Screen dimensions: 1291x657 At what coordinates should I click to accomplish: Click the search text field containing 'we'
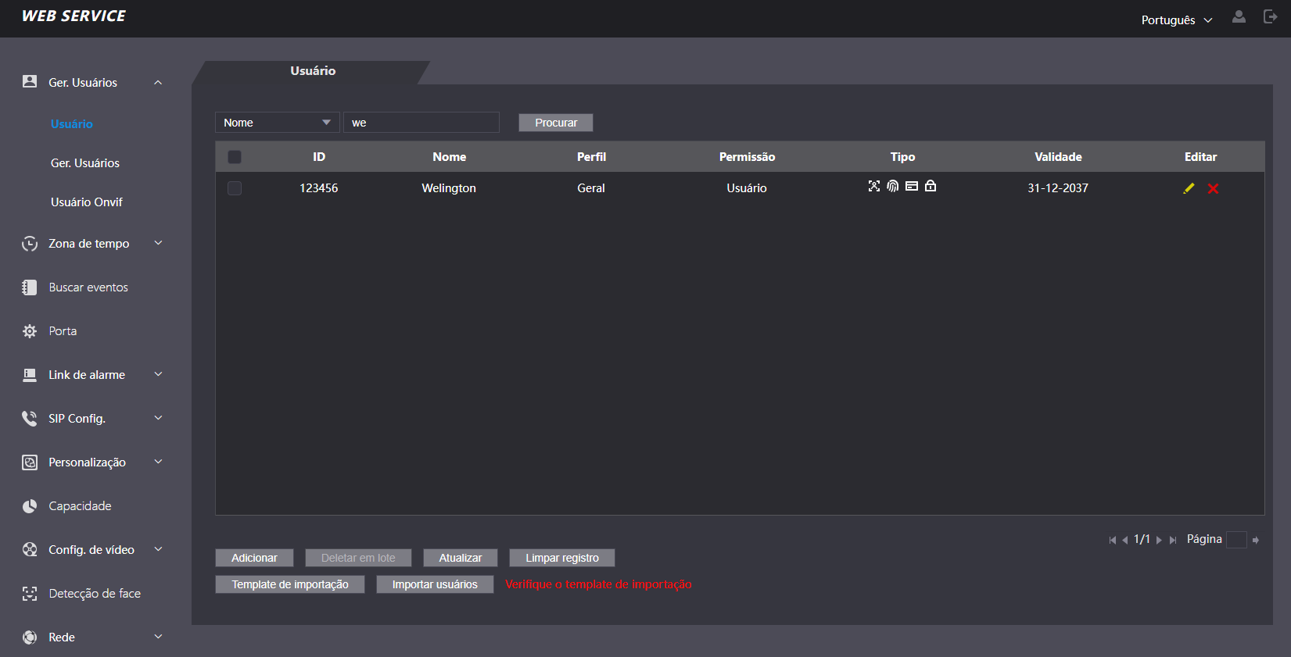pyautogui.click(x=421, y=123)
